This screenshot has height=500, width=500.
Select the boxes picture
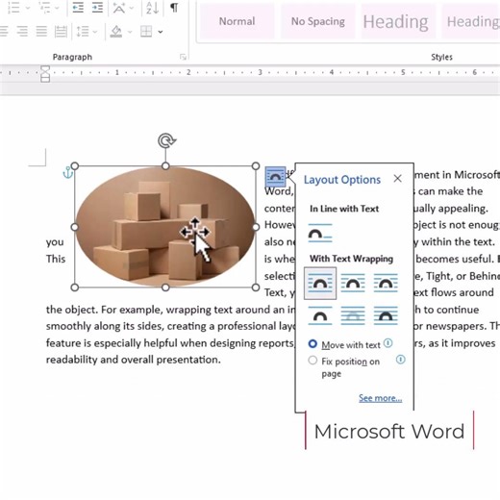click(x=165, y=227)
